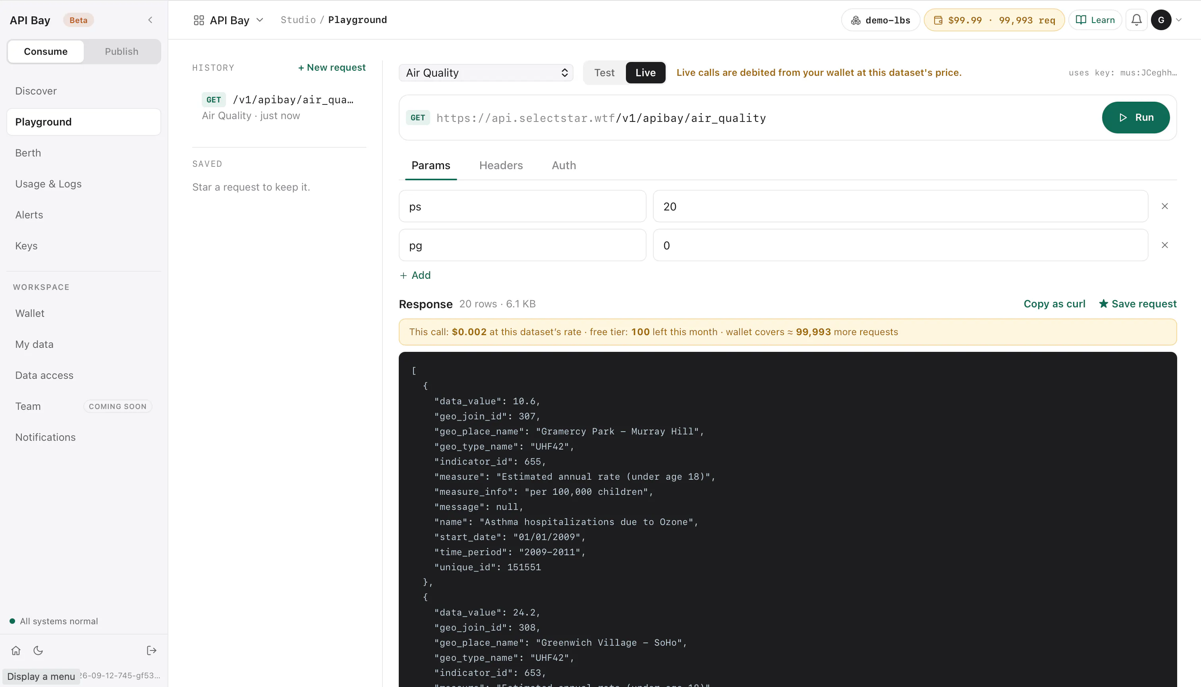
Task: Select the Consume mode
Action: [46, 52]
